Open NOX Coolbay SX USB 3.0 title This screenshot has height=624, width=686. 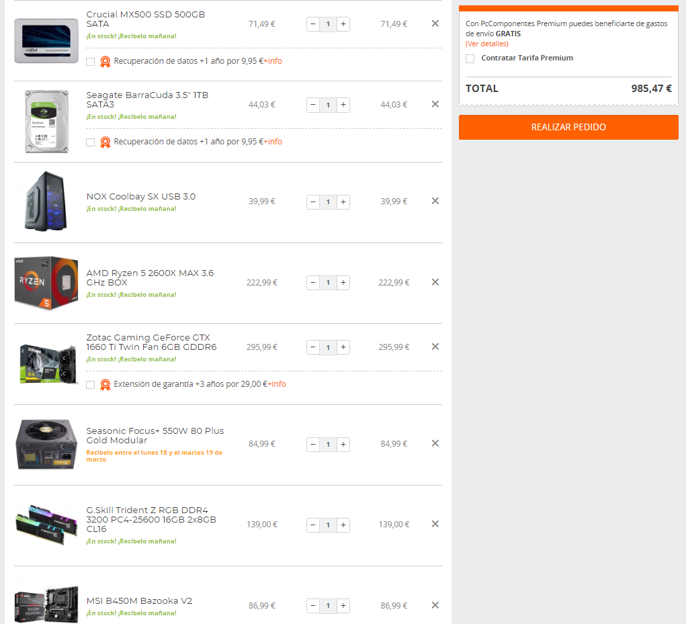(x=141, y=196)
